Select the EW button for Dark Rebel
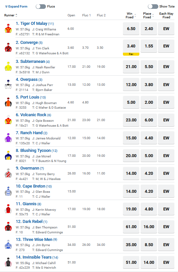The width and height of the screenshot is (178, 272). point(166,227)
